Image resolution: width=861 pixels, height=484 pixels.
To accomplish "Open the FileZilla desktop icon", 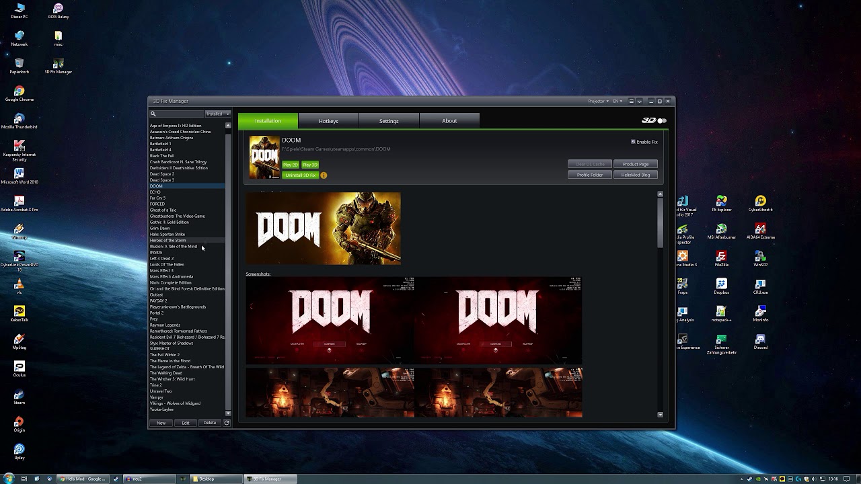I will click(721, 259).
